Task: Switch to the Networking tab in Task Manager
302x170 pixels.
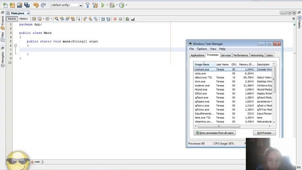Action: point(257,55)
